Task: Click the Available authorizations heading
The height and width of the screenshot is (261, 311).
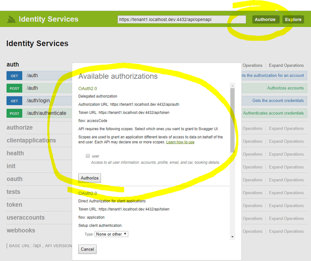Action: 118,76
